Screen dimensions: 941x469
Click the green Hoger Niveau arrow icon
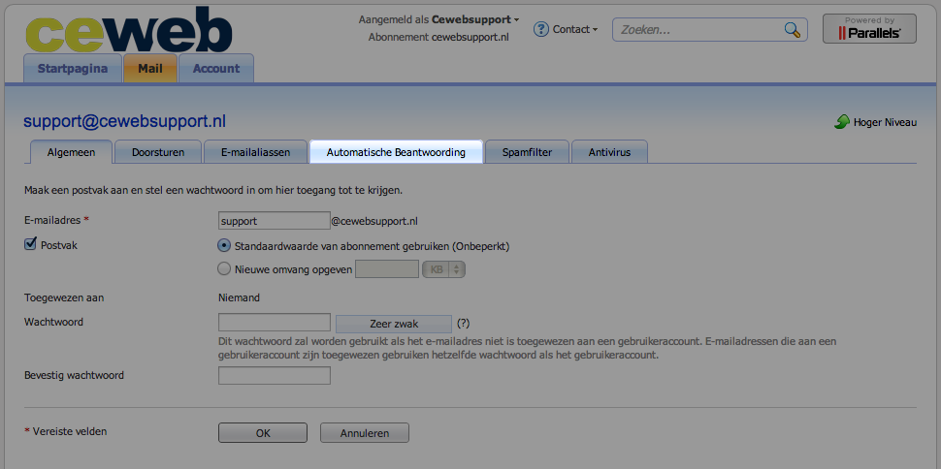(x=842, y=123)
